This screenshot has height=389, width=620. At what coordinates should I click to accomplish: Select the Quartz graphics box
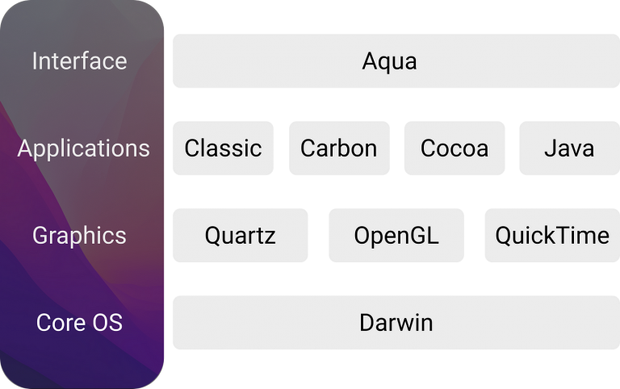[241, 235]
